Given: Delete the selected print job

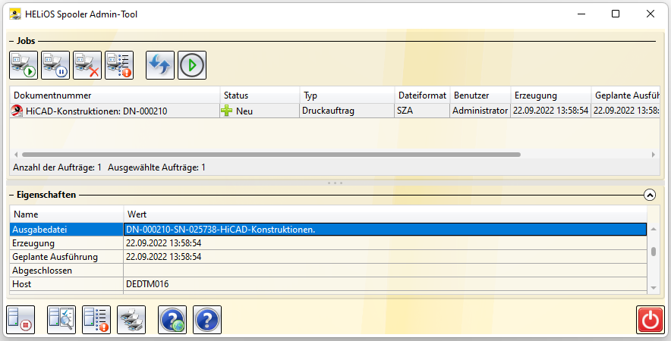Looking at the screenshot, I should click(x=87, y=65).
